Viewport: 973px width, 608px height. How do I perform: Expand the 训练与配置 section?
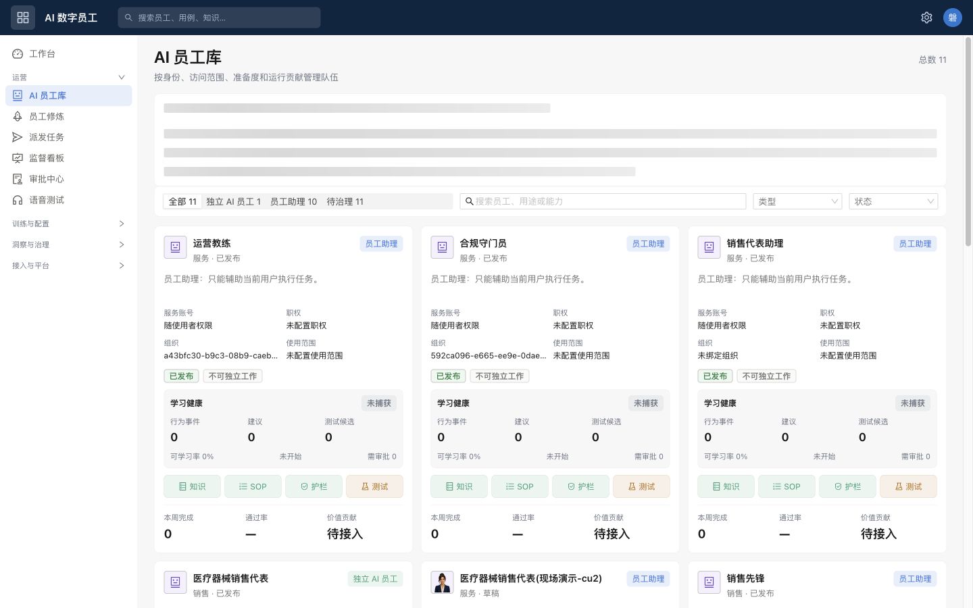69,224
